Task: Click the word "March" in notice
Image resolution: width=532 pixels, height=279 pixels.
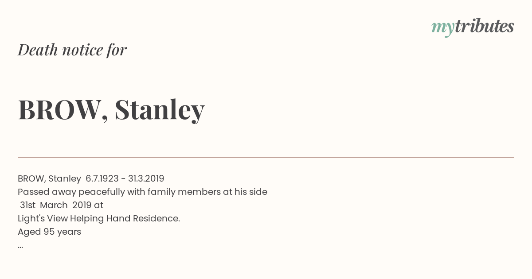Action: click(x=54, y=205)
